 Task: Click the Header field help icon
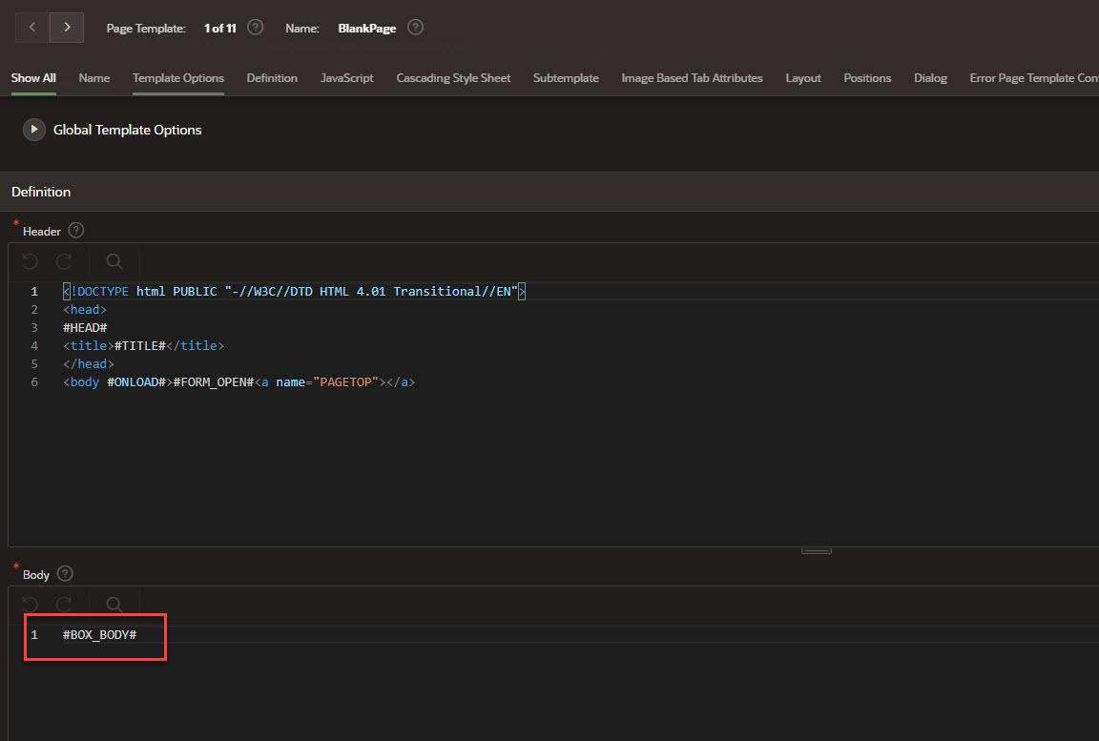76,231
